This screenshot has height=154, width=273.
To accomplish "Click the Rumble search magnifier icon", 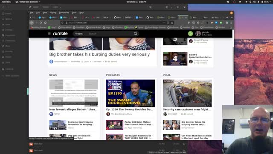I will click(x=136, y=33).
